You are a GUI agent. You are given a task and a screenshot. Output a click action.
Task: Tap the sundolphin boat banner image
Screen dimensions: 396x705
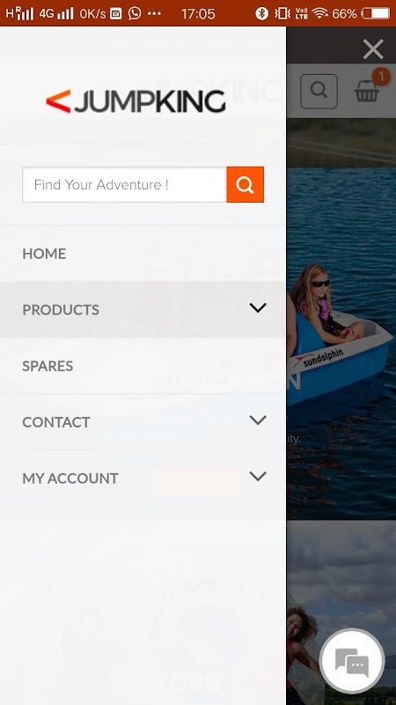(x=341, y=342)
